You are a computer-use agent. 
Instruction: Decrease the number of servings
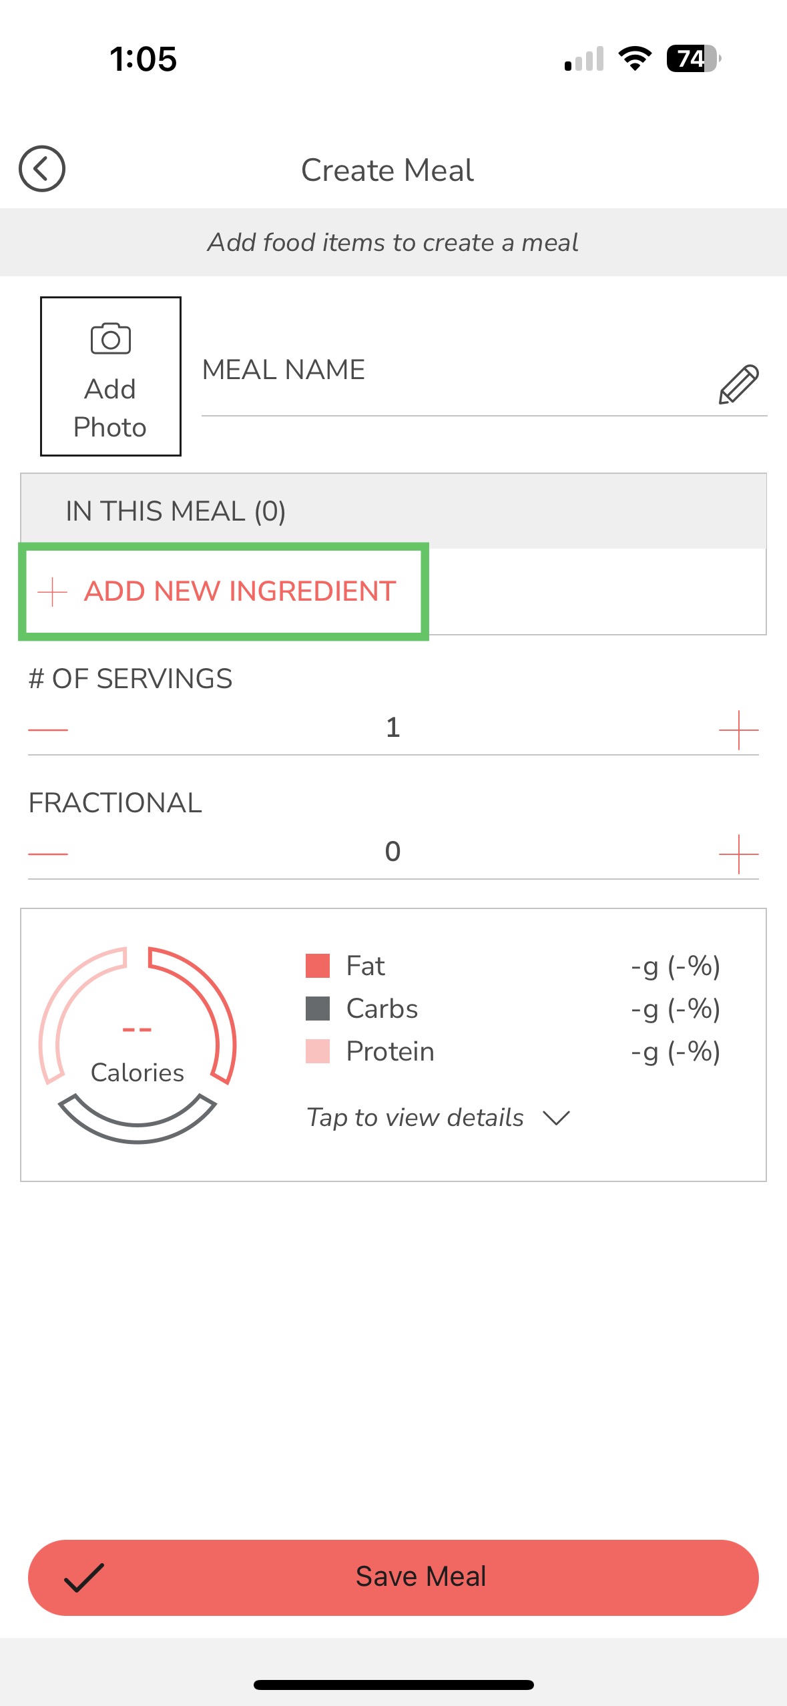point(48,730)
